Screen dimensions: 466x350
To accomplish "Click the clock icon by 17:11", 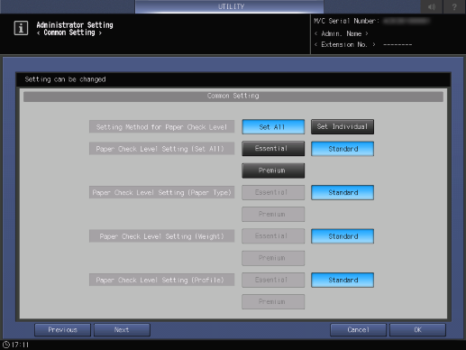I will tap(6, 345).
